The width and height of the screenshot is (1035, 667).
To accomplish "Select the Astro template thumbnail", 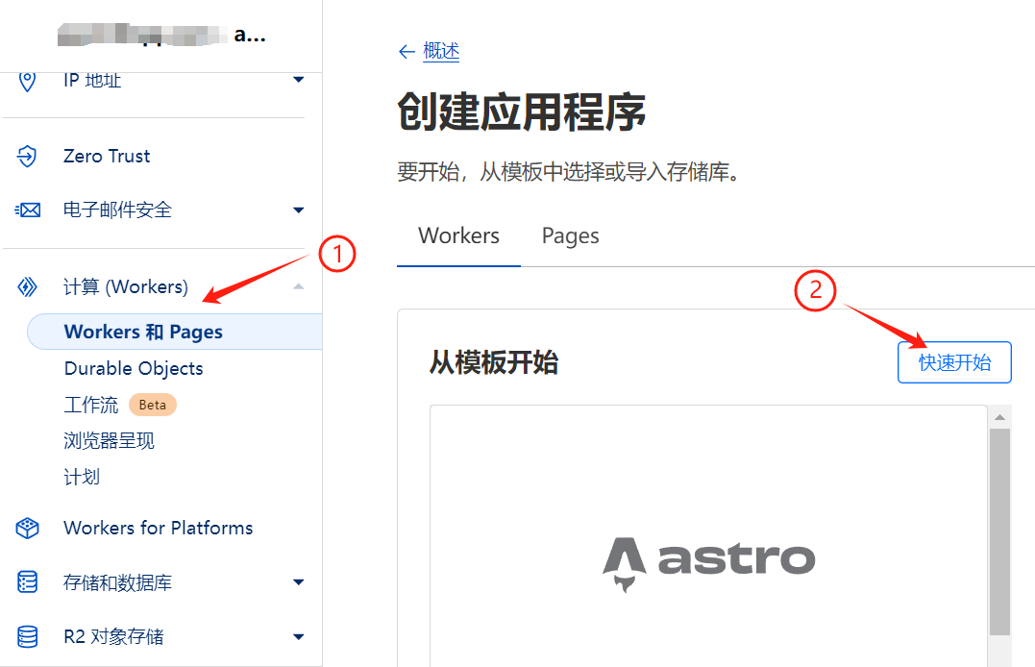I will point(708,559).
